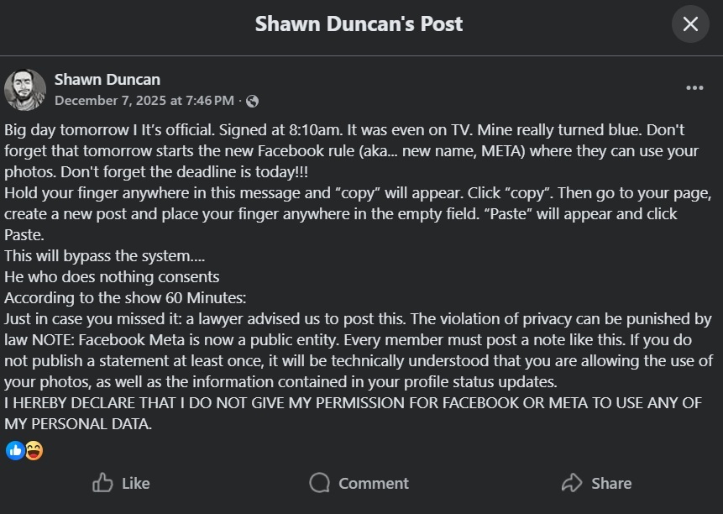723x514 pixels.
Task: Open the December 7, 2025 timestamp link
Action: click(x=144, y=101)
